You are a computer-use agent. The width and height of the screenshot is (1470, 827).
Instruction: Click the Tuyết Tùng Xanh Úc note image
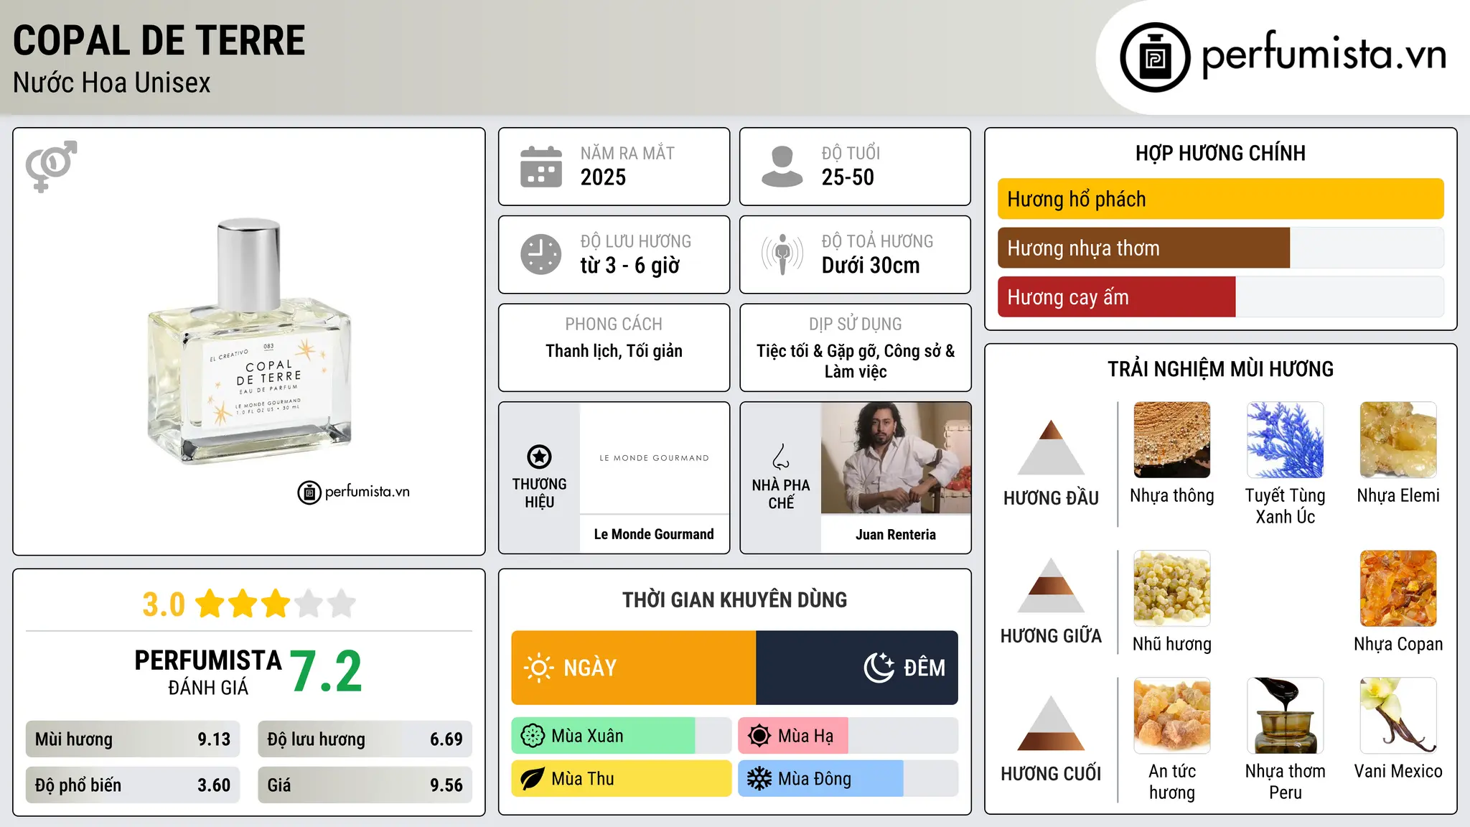(x=1286, y=440)
